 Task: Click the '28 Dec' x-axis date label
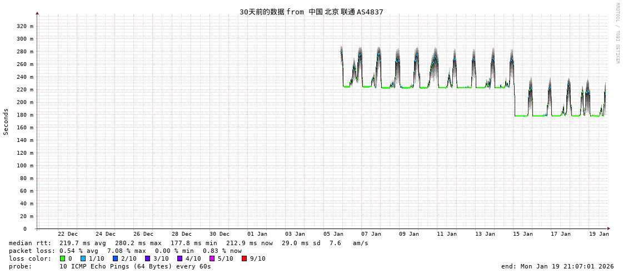(x=182, y=234)
